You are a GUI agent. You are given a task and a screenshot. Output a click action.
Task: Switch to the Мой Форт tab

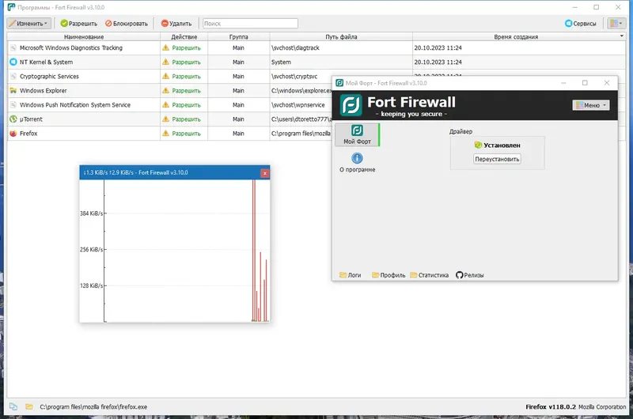click(357, 134)
